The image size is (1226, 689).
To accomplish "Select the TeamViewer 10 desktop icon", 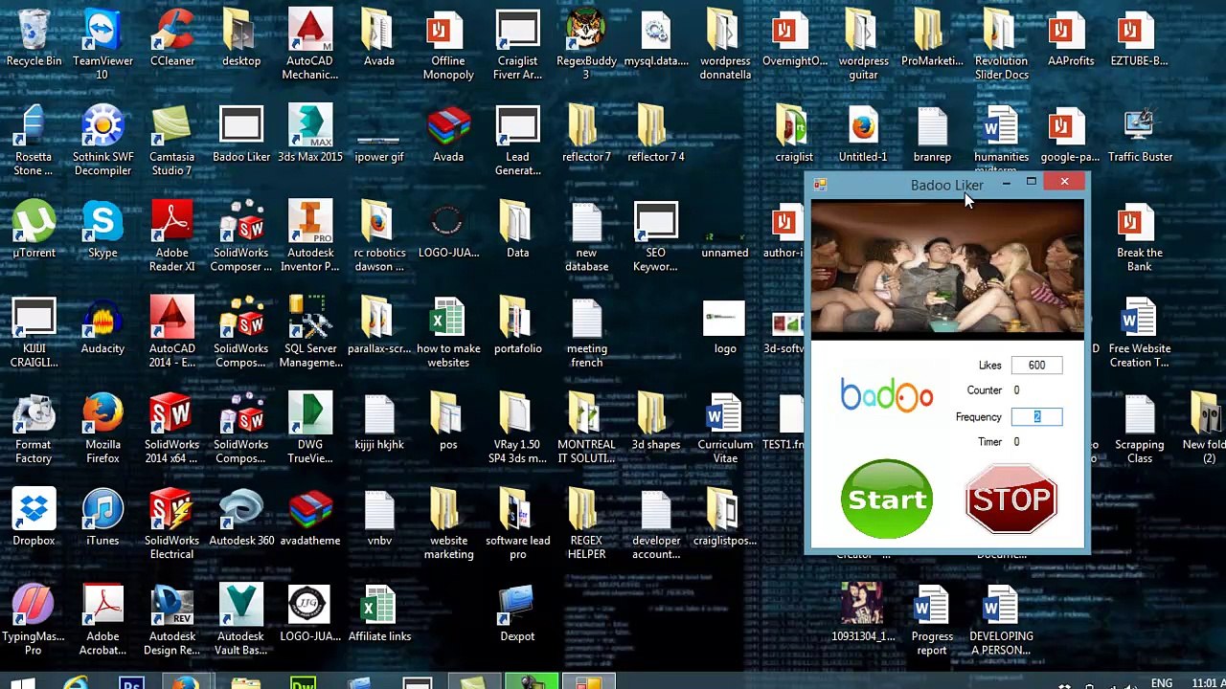I will coord(102,44).
